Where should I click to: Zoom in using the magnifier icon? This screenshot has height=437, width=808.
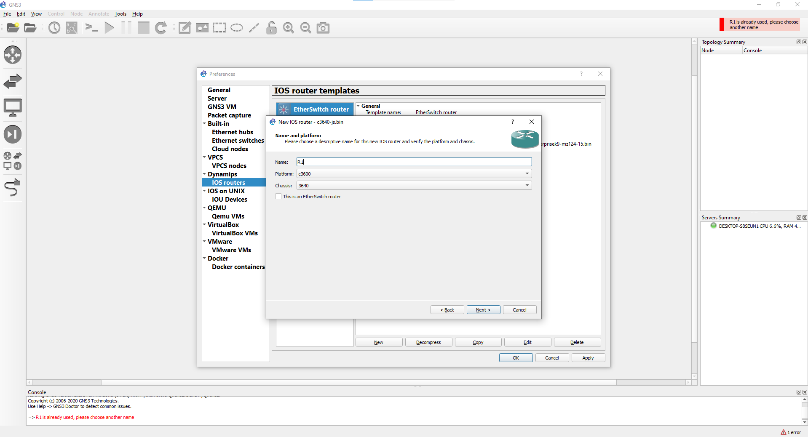[288, 28]
